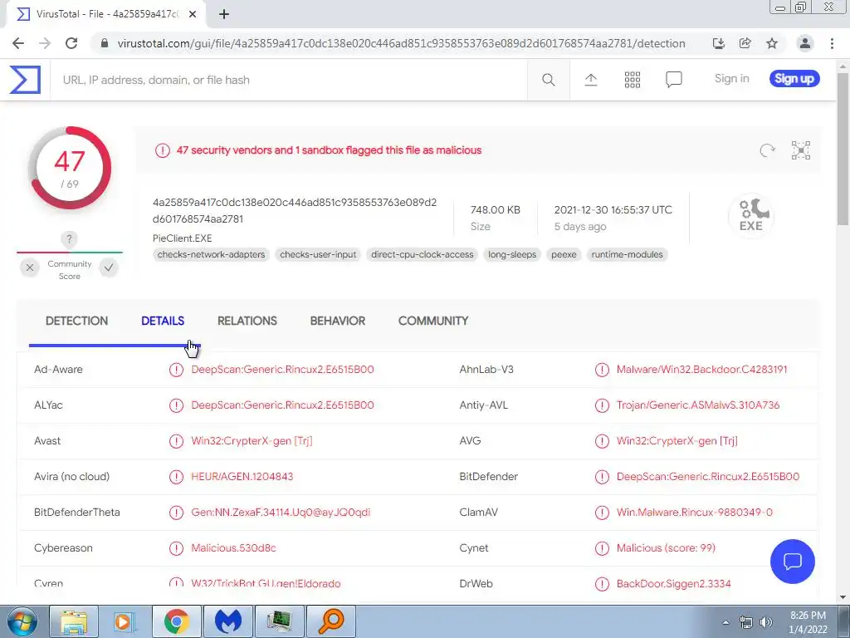Click the 748.00 KB size value
850x638 pixels.
coord(495,210)
